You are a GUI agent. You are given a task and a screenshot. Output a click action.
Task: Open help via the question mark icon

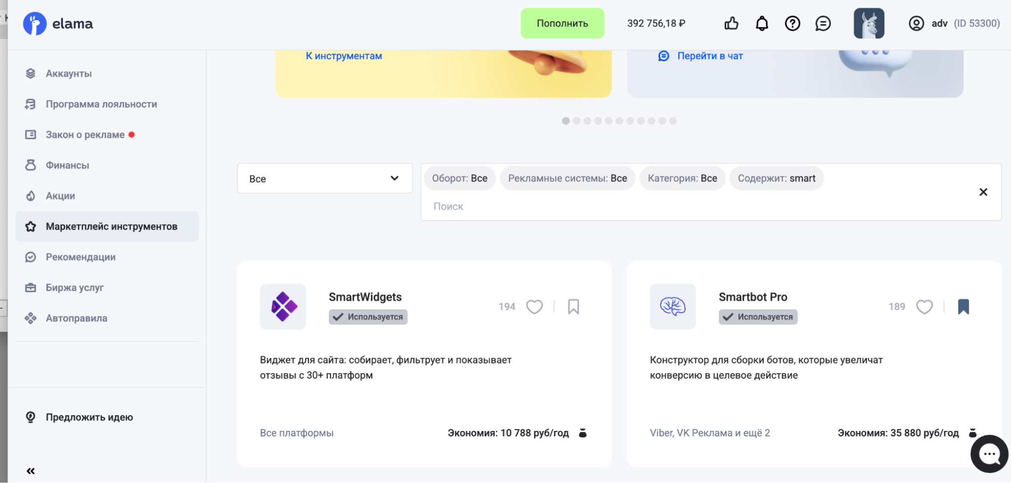(x=792, y=23)
